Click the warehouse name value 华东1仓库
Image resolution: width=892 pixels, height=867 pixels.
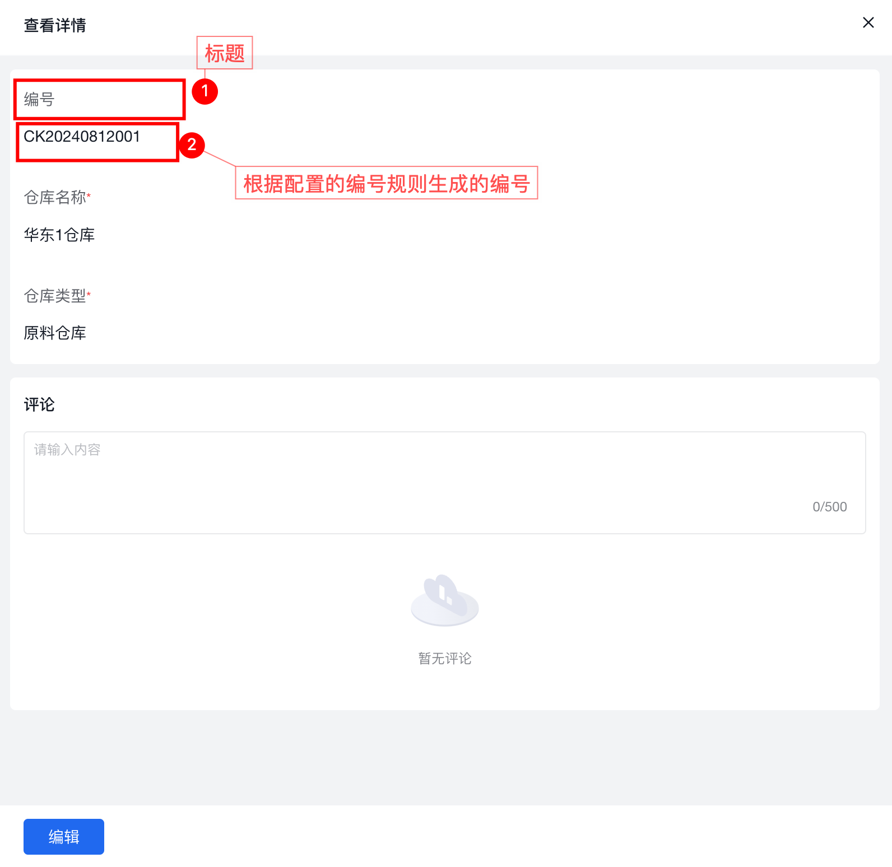pos(59,235)
